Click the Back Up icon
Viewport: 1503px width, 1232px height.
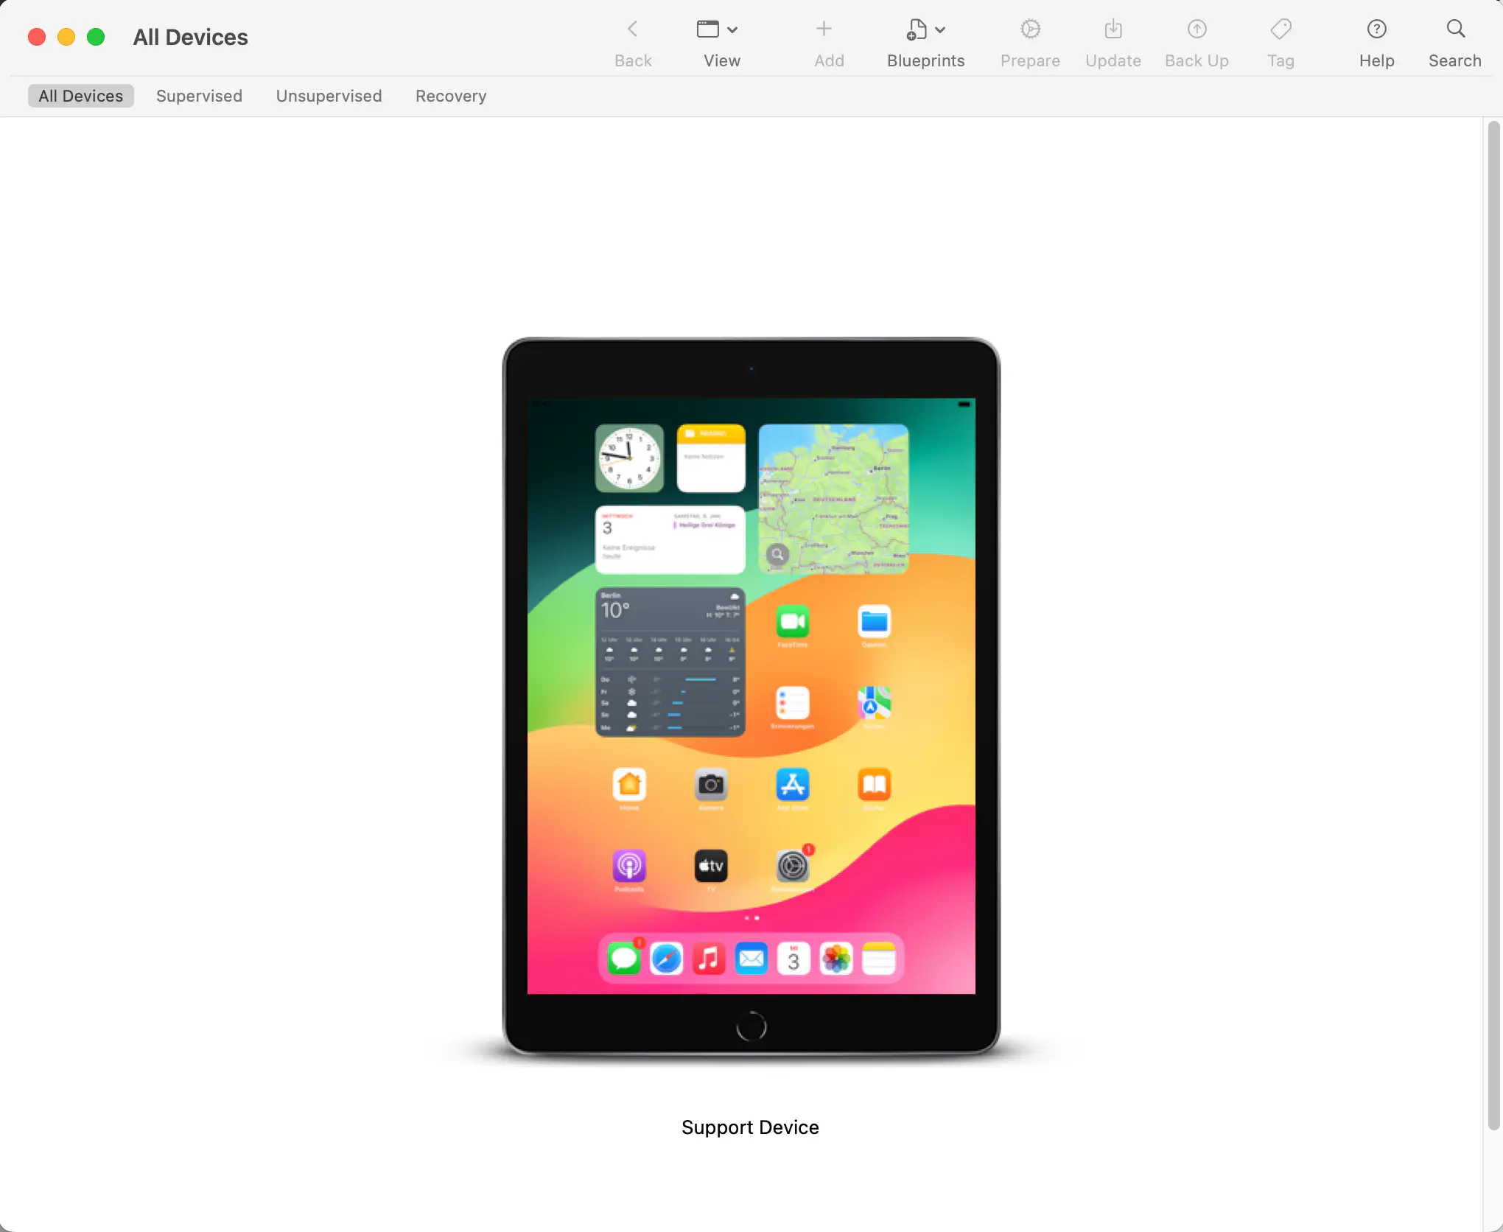[x=1195, y=29]
